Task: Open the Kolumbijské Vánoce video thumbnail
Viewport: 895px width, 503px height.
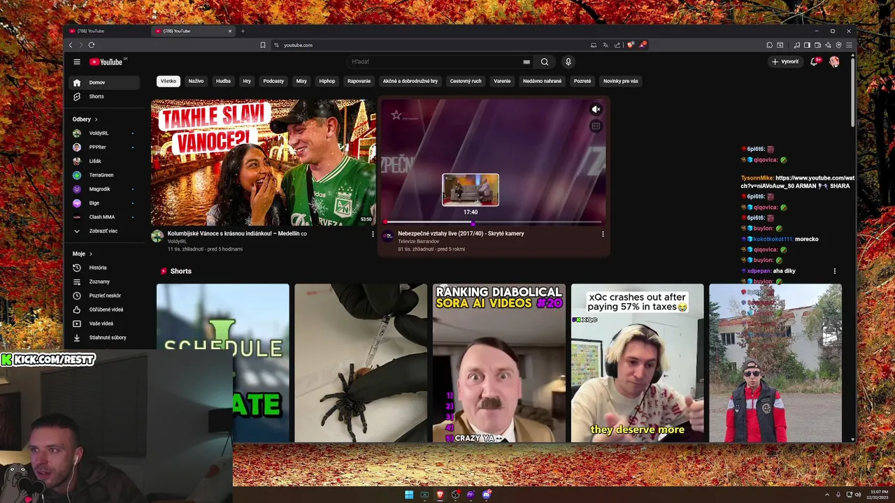Action: 263,162
